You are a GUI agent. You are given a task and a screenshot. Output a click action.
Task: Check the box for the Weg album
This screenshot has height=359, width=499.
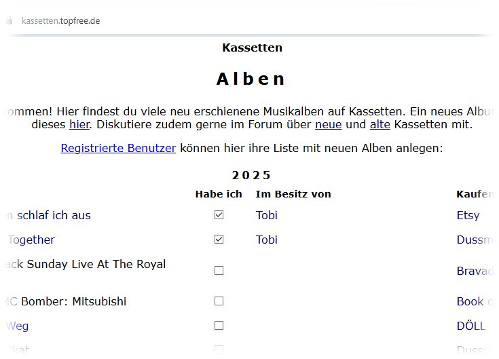(219, 326)
